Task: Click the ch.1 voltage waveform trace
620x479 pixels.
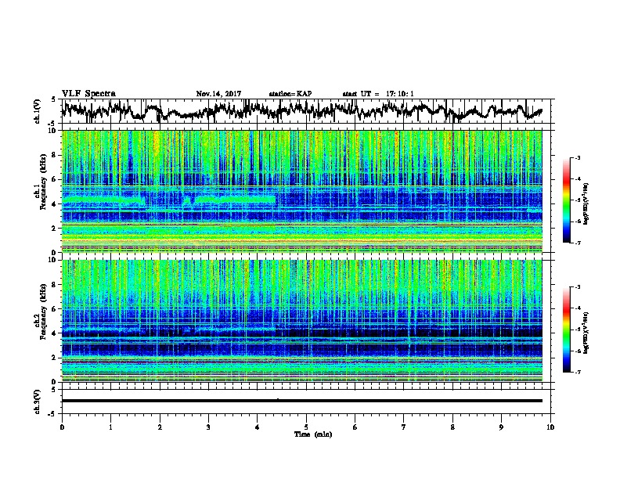Action: coord(302,110)
